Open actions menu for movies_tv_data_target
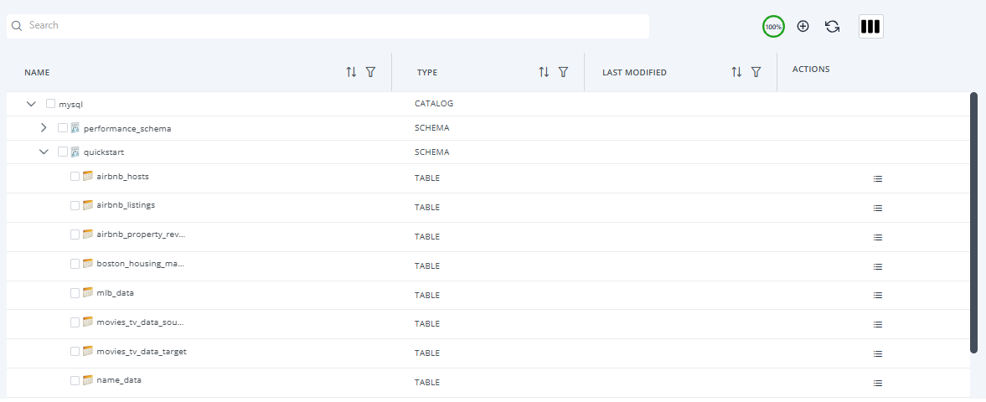Viewport: 986px width, 402px height. [x=878, y=353]
